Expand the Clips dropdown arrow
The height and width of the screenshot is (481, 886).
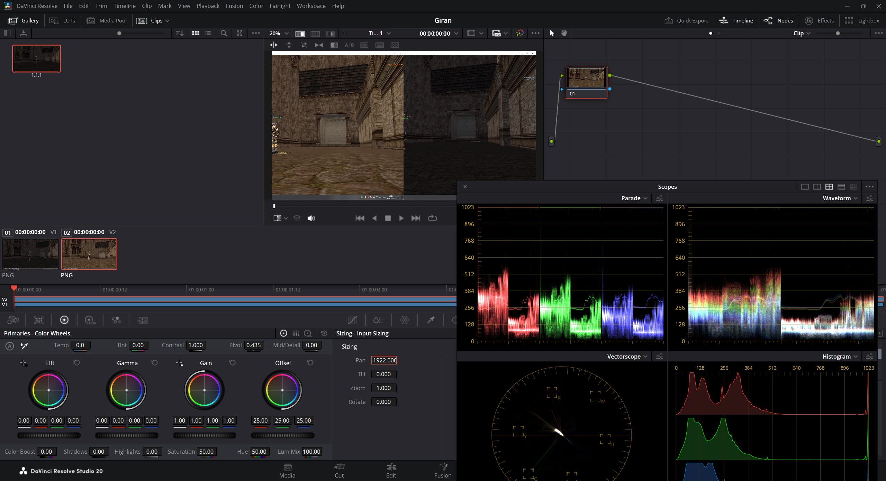point(168,21)
